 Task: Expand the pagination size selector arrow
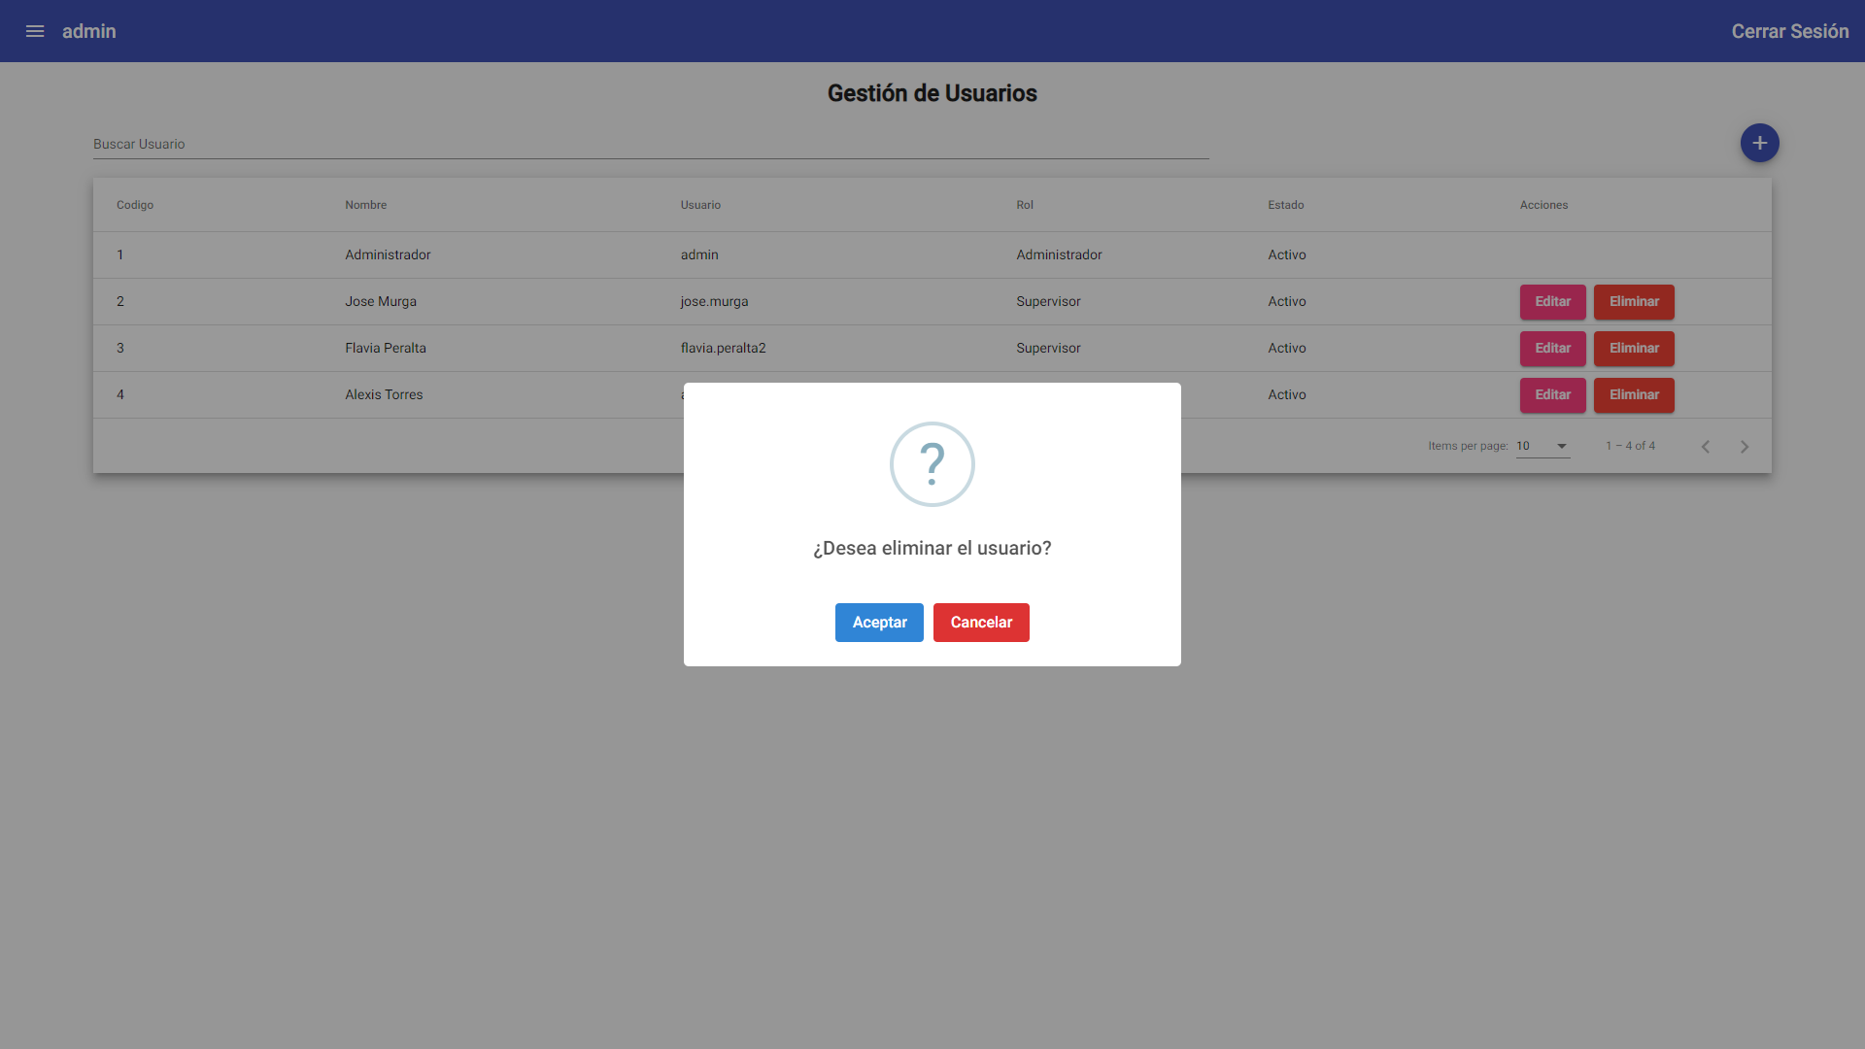click(x=1561, y=447)
